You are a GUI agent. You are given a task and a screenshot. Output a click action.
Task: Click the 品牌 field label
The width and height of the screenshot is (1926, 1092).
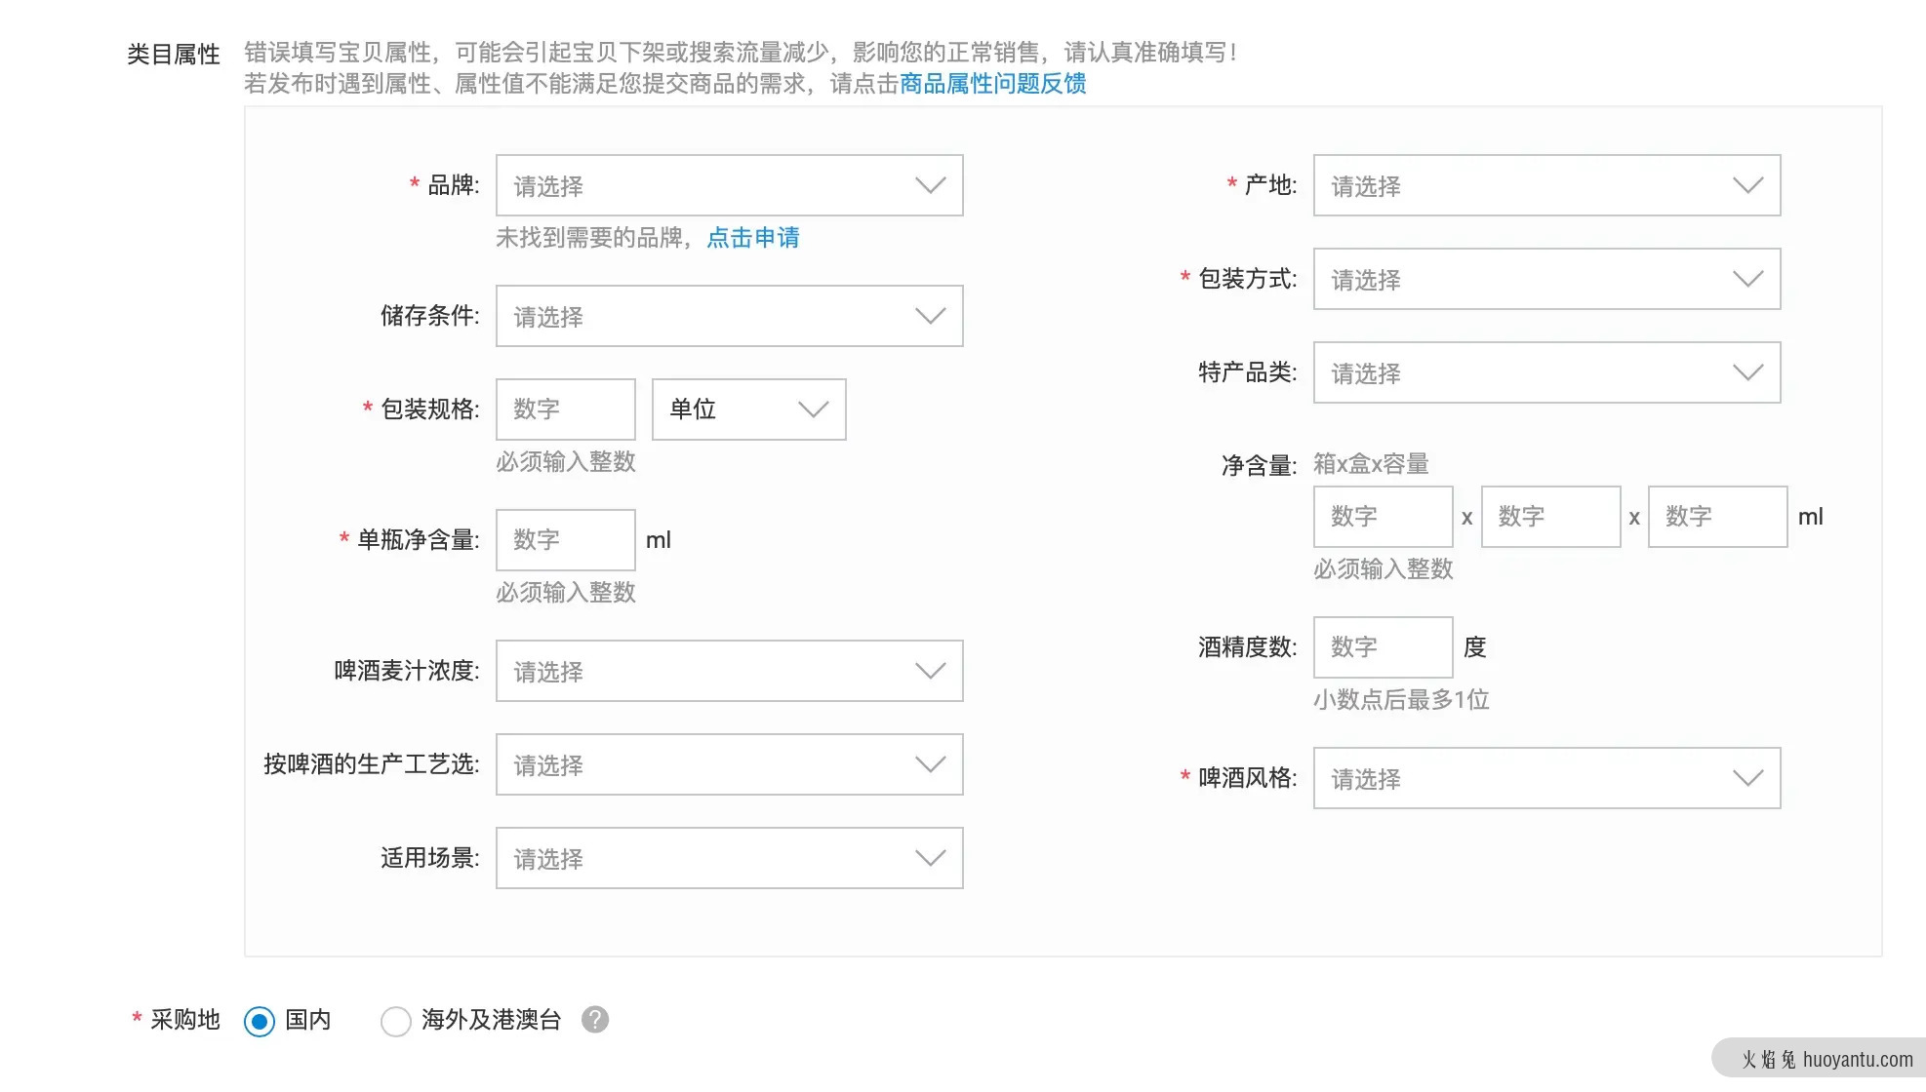pos(454,185)
